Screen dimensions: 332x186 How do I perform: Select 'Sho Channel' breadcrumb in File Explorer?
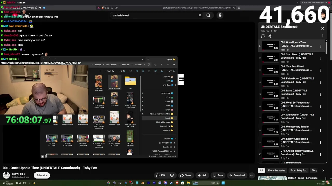[x=111, y=65]
